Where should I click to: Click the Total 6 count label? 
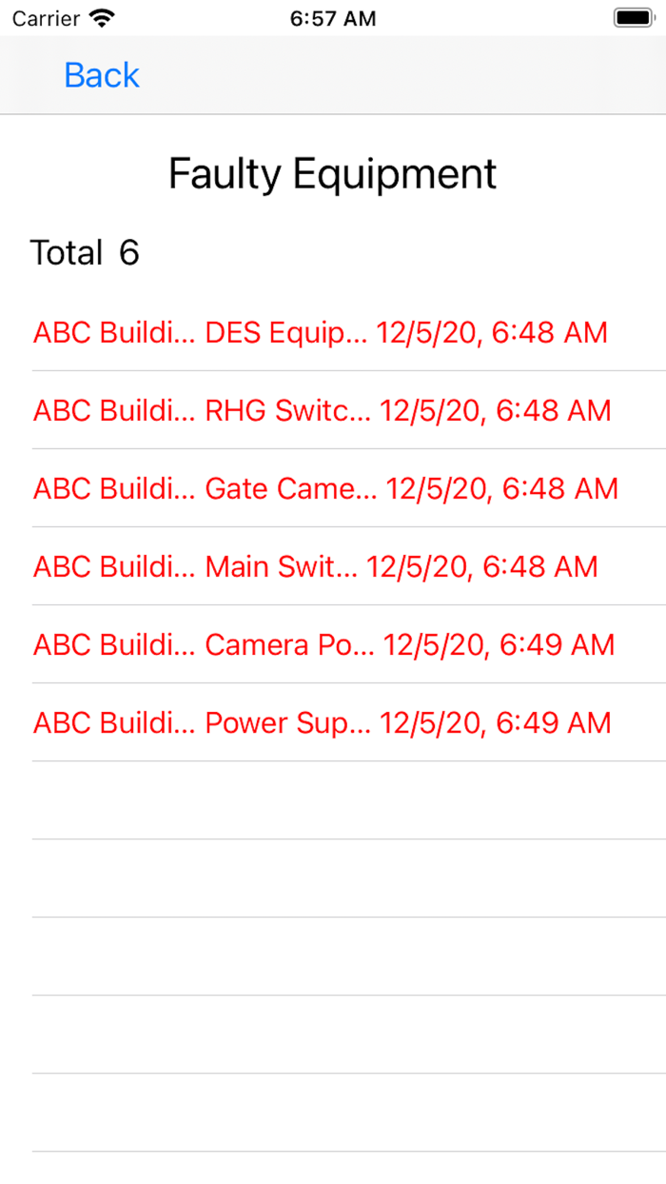coord(85,252)
